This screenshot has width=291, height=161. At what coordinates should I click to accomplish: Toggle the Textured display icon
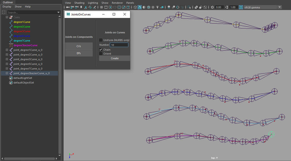pyautogui.click(x=153, y=7)
